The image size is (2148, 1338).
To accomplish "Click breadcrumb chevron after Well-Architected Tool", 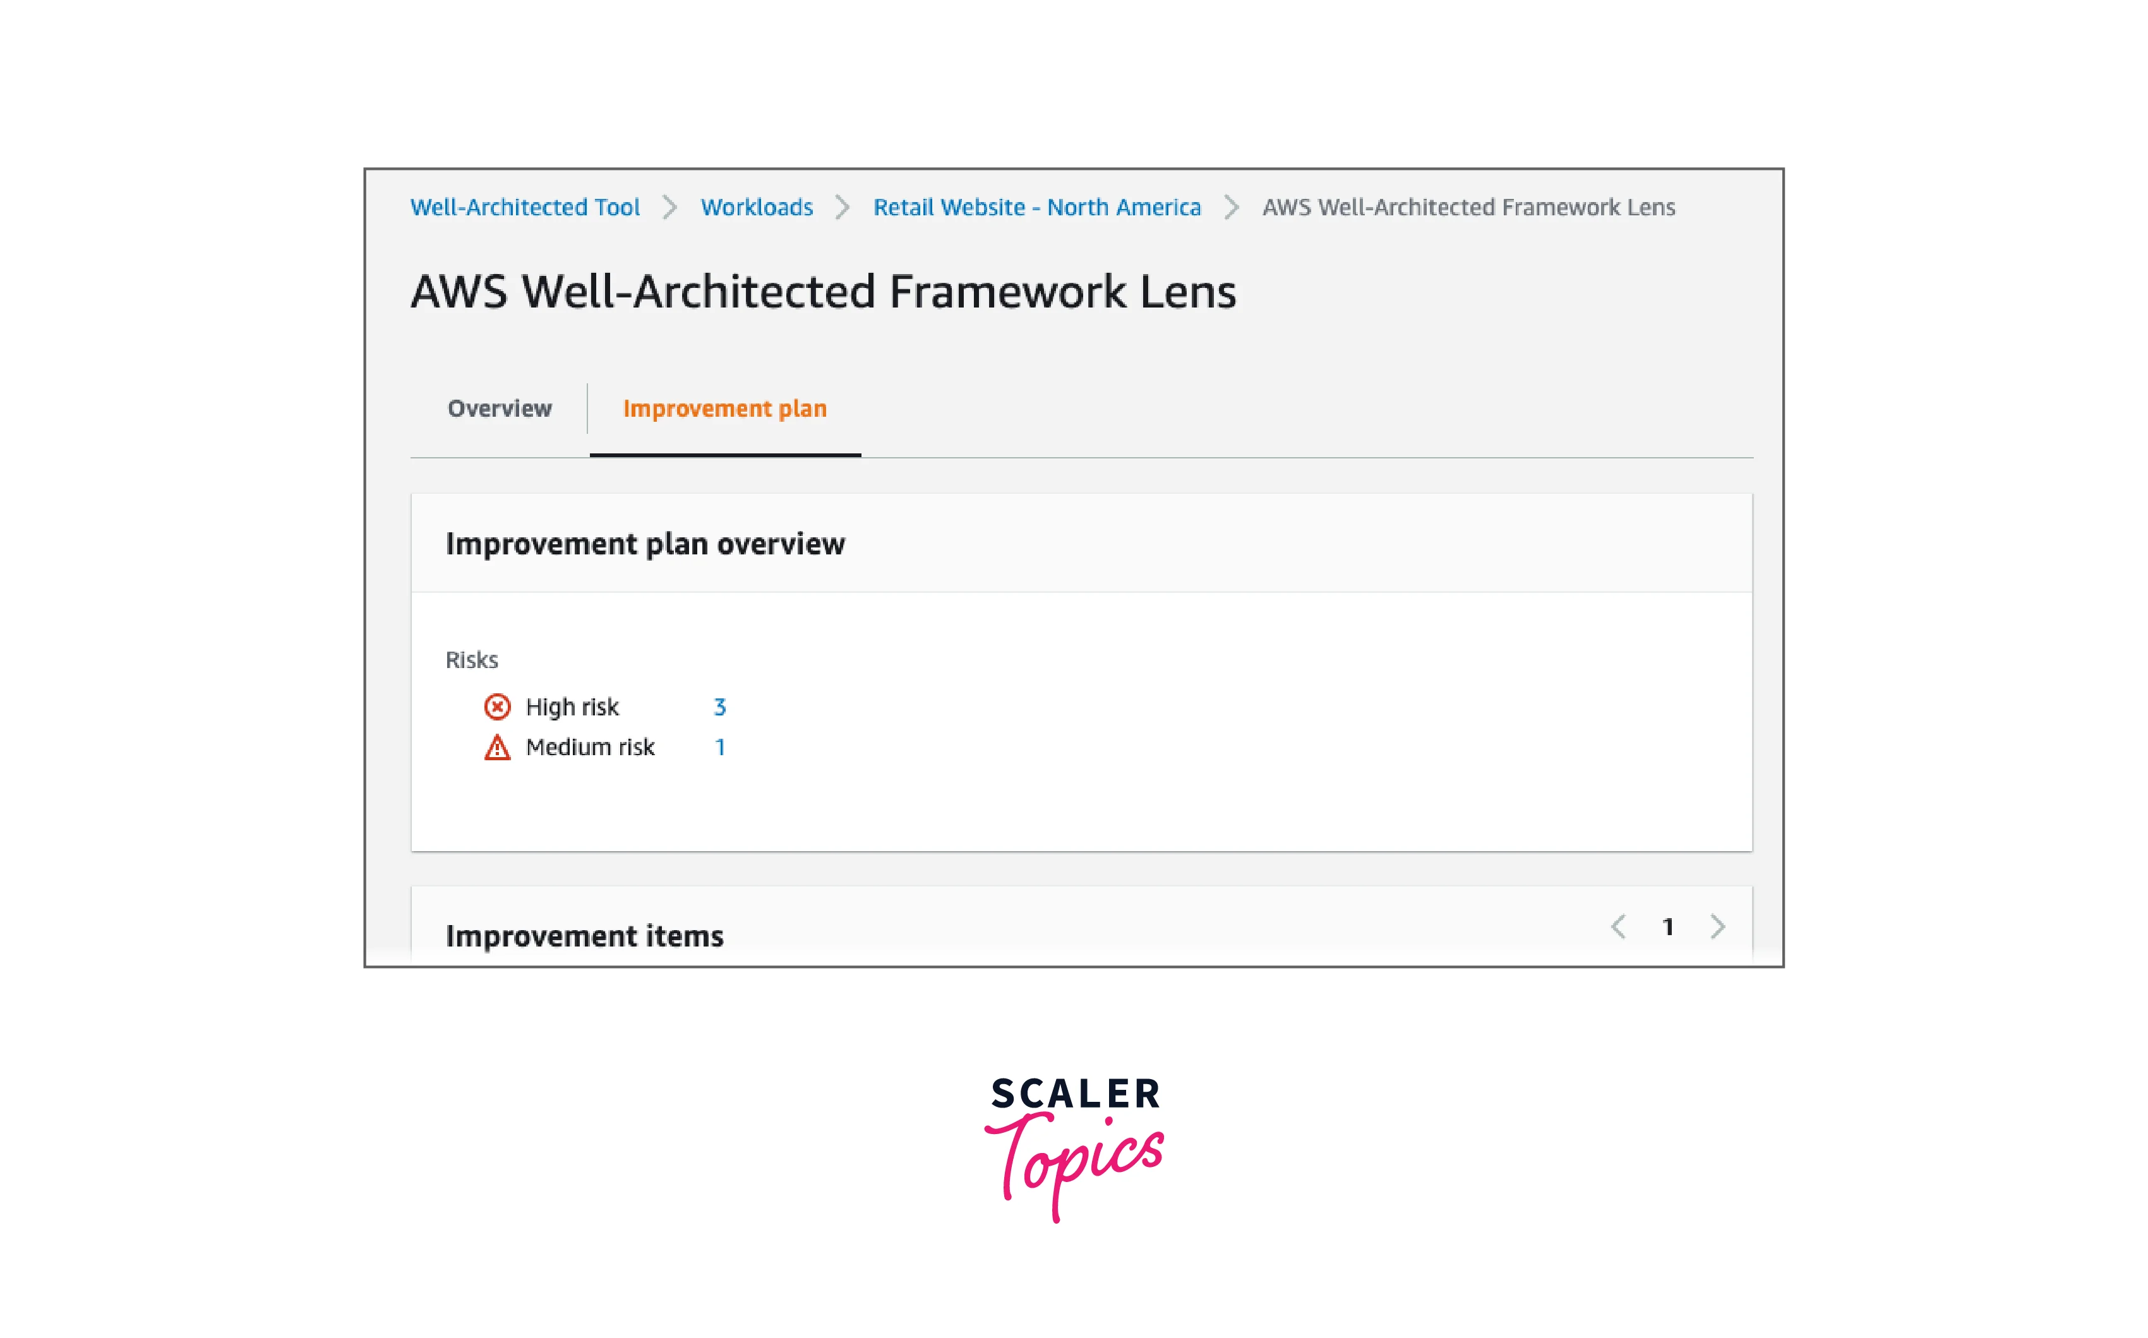I will point(670,207).
